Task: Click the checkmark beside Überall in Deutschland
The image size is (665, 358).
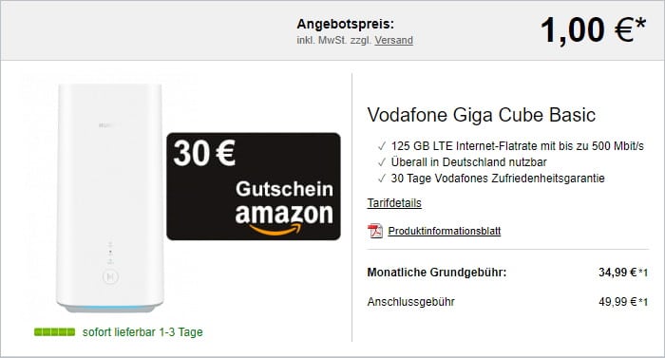Action: coord(382,162)
